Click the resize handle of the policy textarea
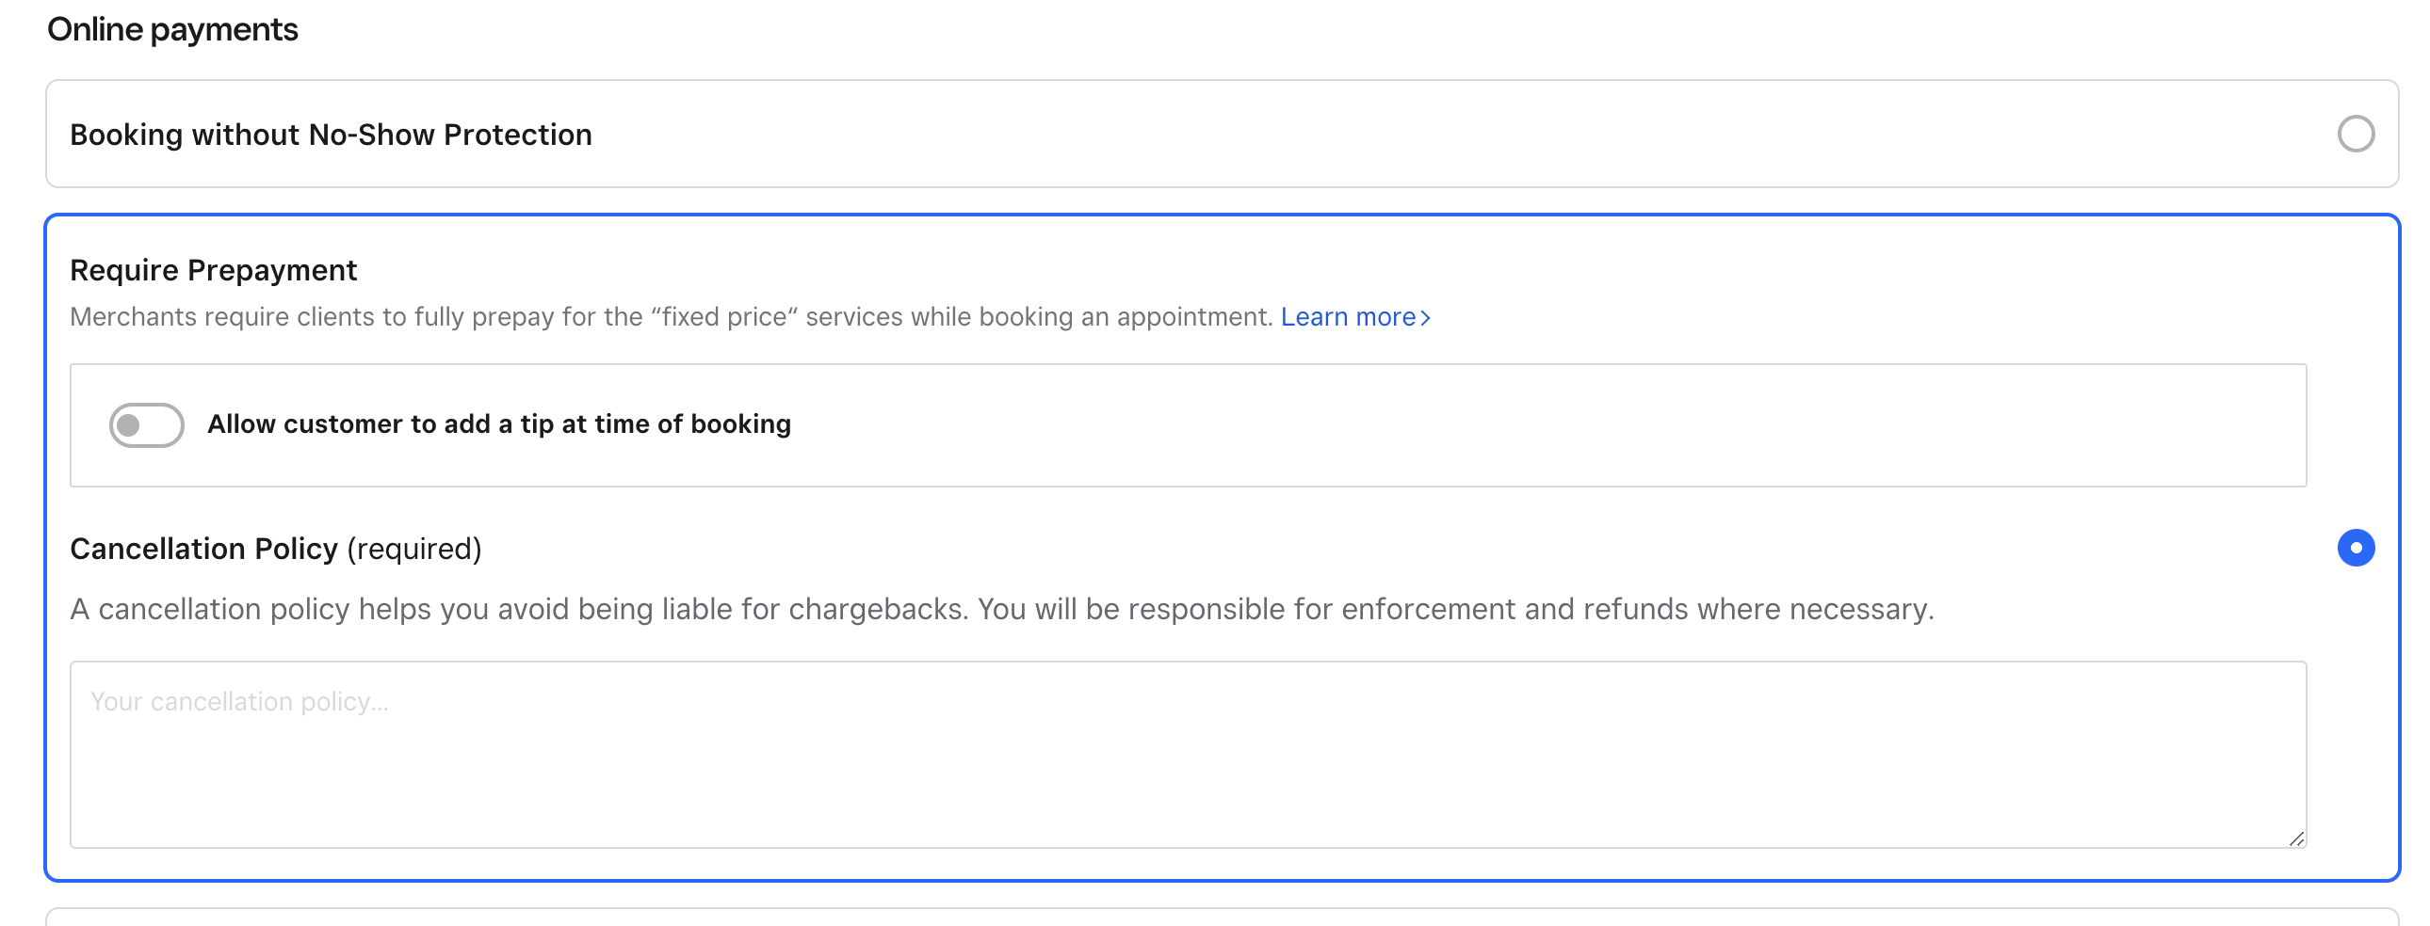Viewport: 2430px width, 926px height. coord(2296,838)
